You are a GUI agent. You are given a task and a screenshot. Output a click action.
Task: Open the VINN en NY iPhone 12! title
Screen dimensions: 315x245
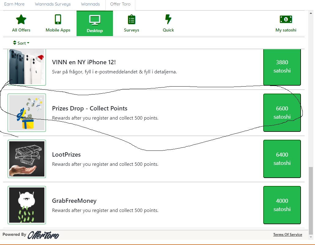pyautogui.click(x=84, y=62)
